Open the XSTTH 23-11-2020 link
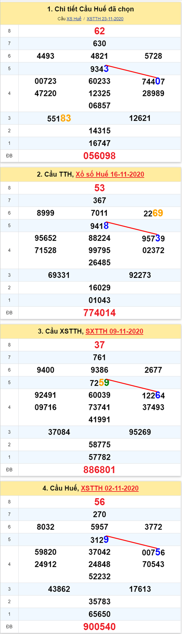This screenshot has height=634, width=182. pos(105,19)
